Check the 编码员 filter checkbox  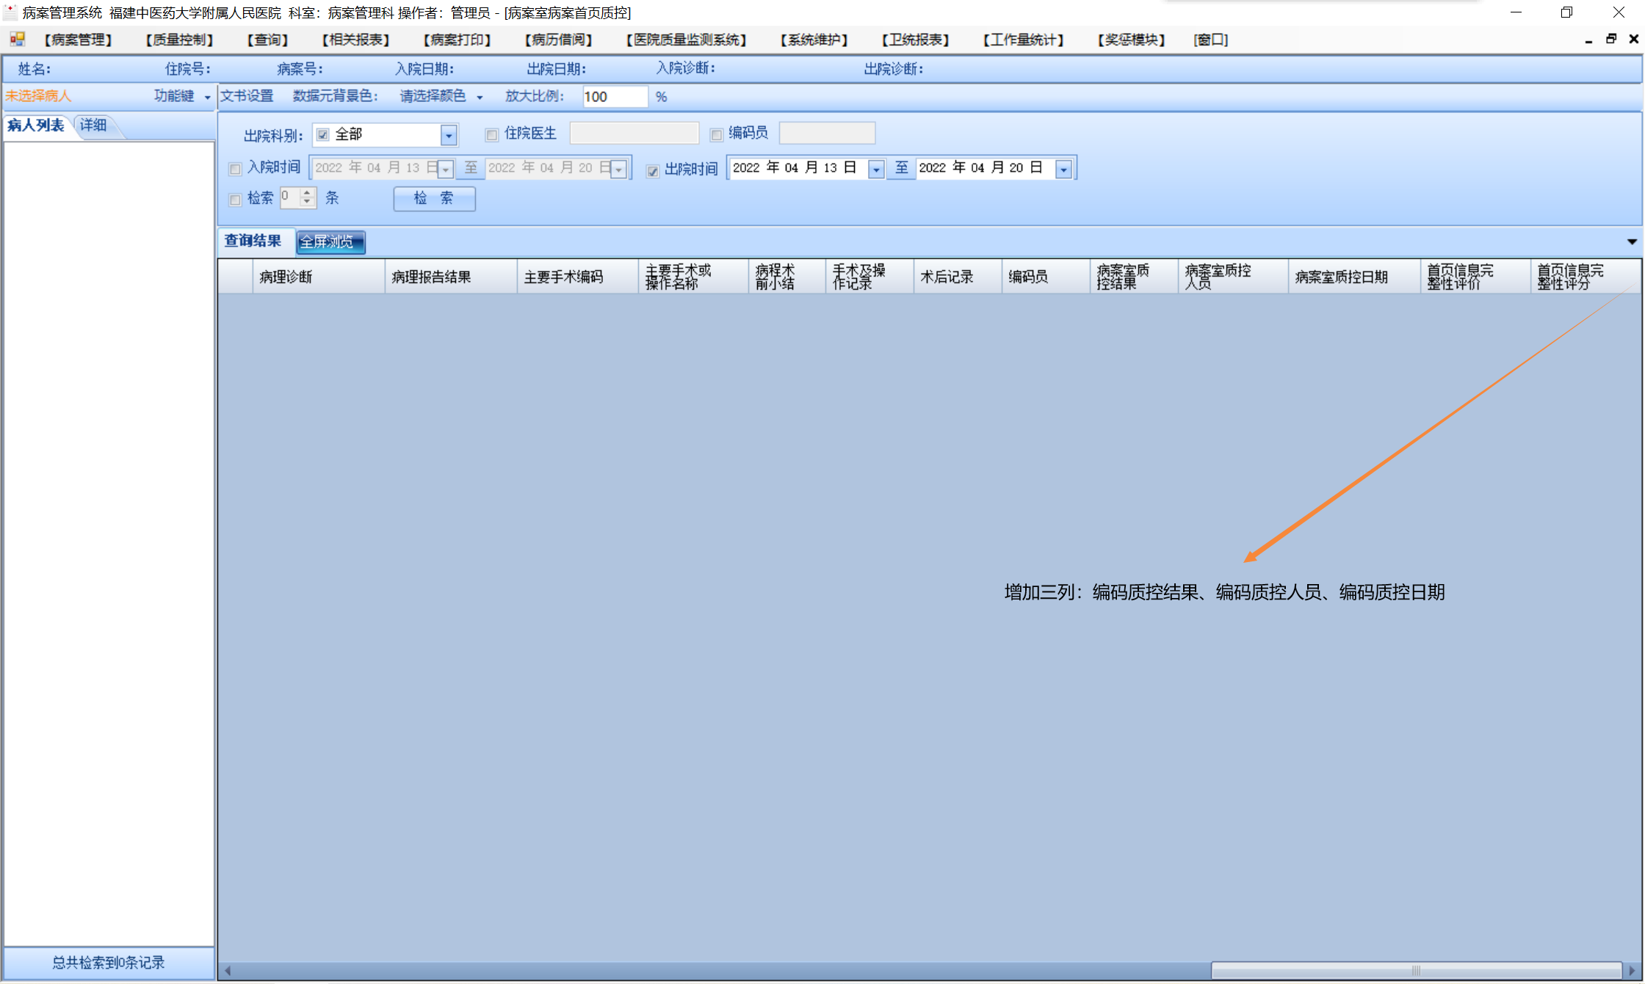point(717,134)
